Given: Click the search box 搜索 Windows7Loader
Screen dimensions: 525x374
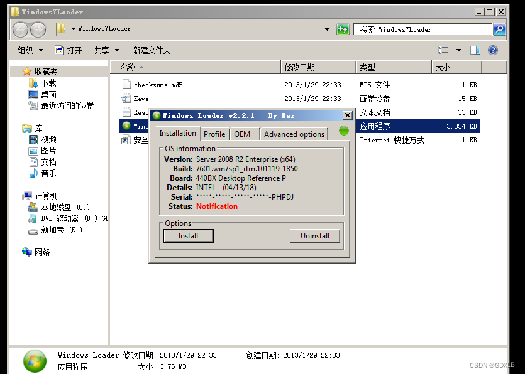Looking at the screenshot, I should coord(423,29).
